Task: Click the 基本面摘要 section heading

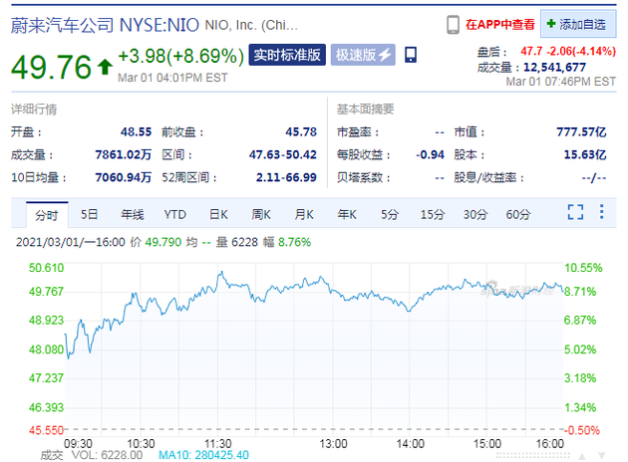Action: pos(365,110)
